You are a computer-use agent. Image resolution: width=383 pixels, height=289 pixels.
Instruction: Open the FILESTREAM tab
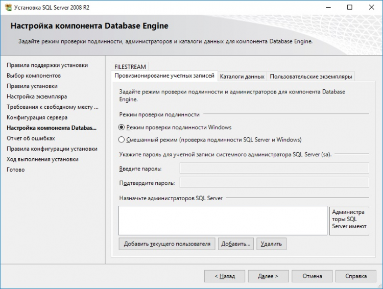tap(130, 66)
